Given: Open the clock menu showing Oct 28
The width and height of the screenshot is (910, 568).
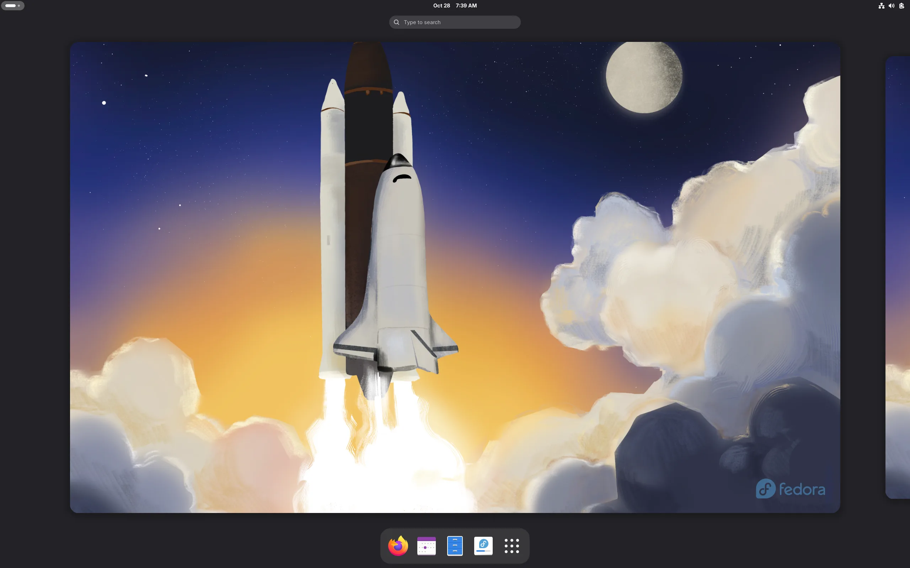Looking at the screenshot, I should 441,6.
